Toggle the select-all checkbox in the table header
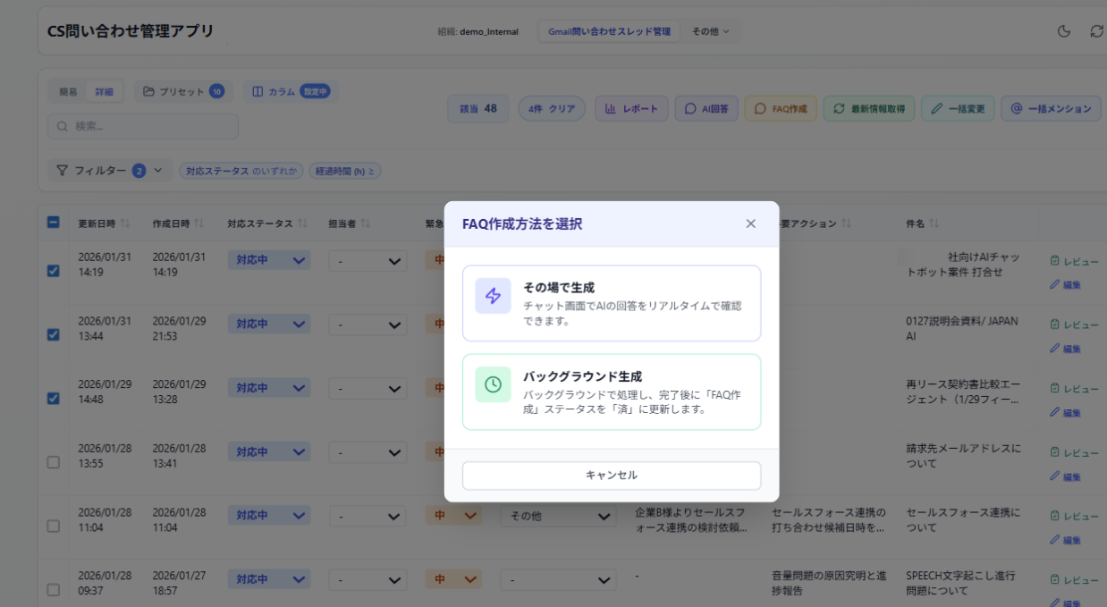 coord(54,223)
